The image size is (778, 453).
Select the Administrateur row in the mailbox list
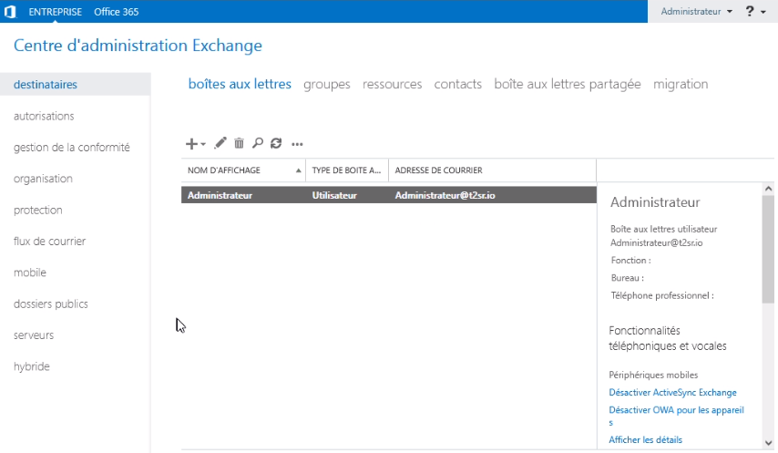[x=389, y=195]
